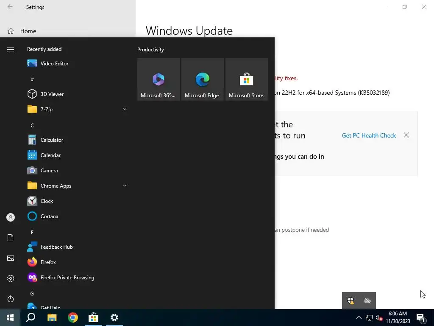This screenshot has width=434, height=326.
Task: Launch Firefox from Start menu
Action: (x=78, y=262)
